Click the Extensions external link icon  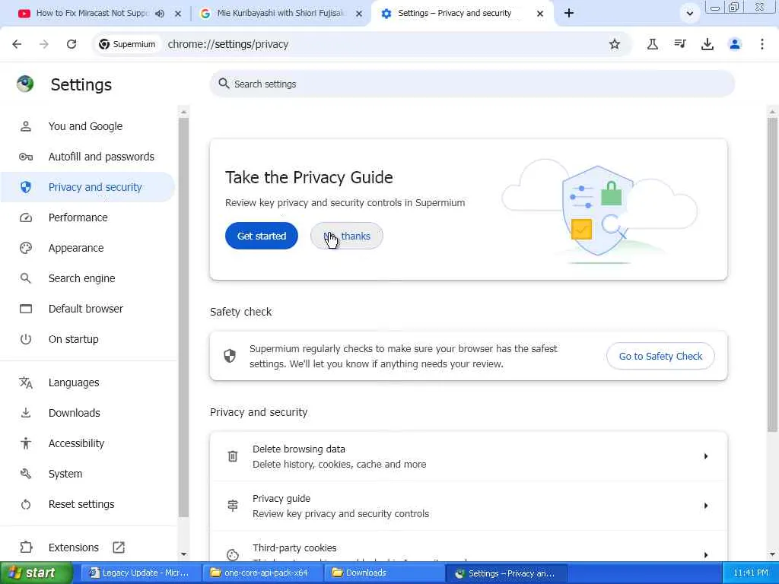(x=118, y=547)
